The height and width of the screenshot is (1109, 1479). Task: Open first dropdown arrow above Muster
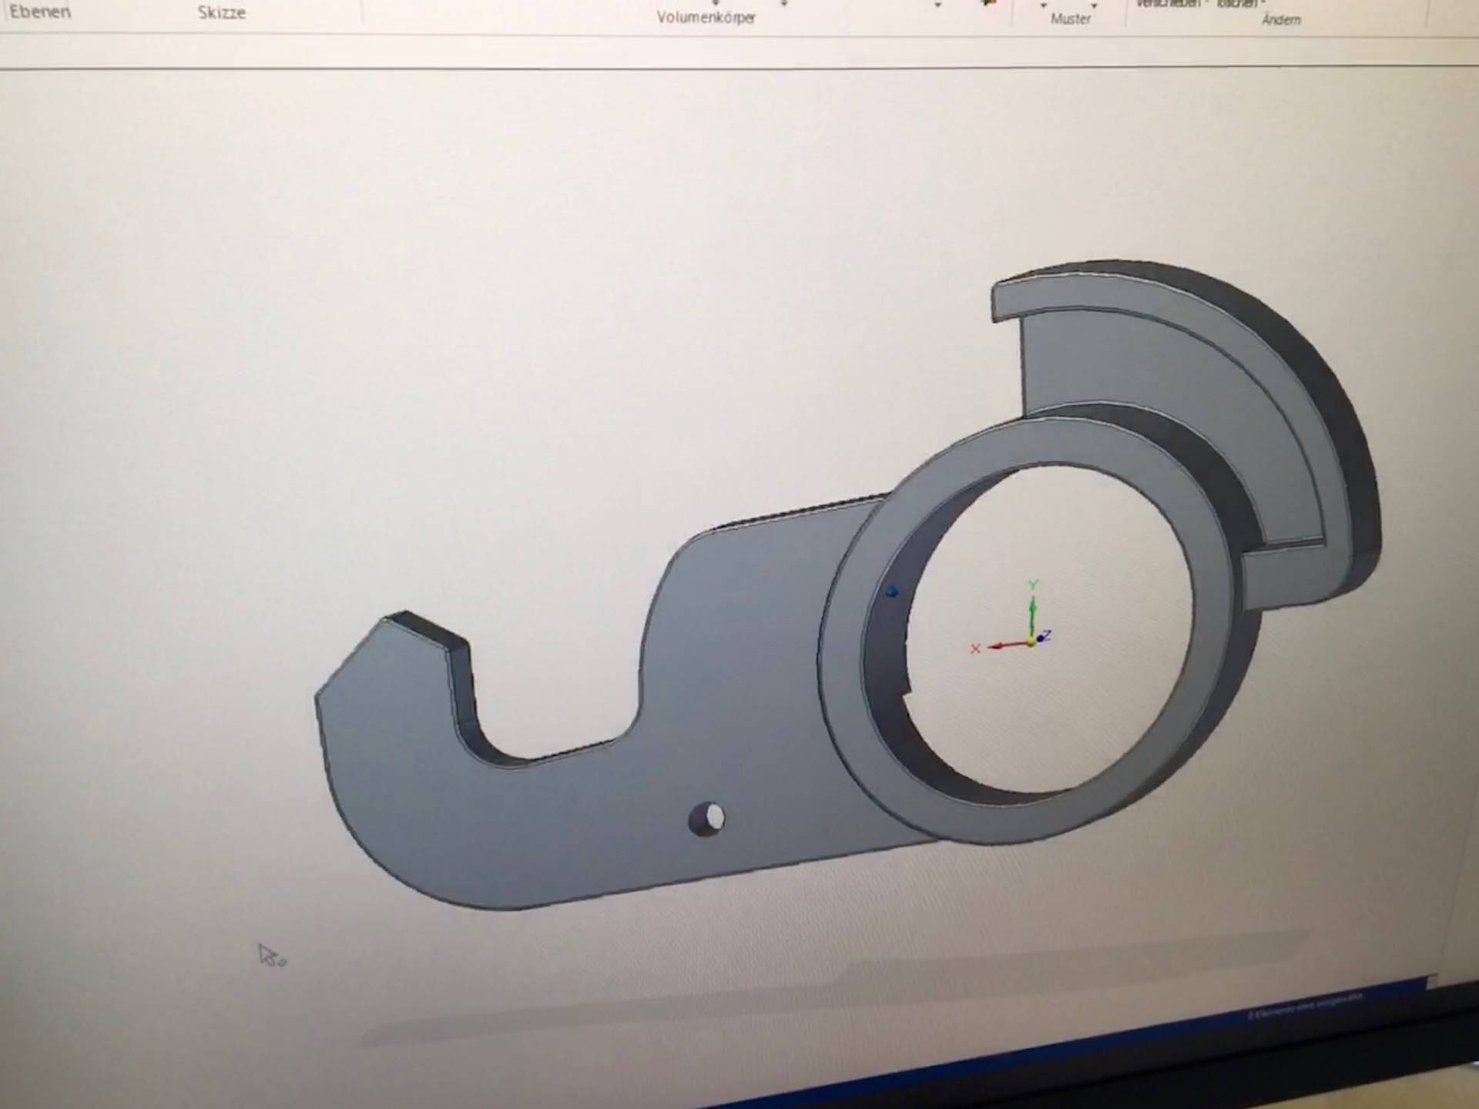pyautogui.click(x=1044, y=5)
